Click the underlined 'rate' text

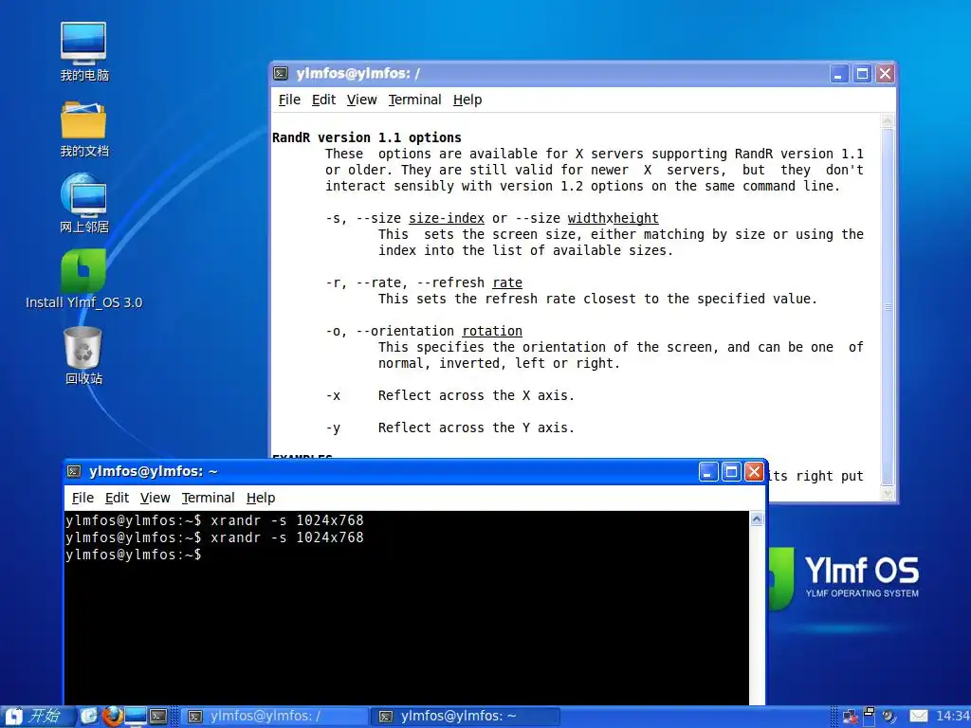click(x=507, y=282)
